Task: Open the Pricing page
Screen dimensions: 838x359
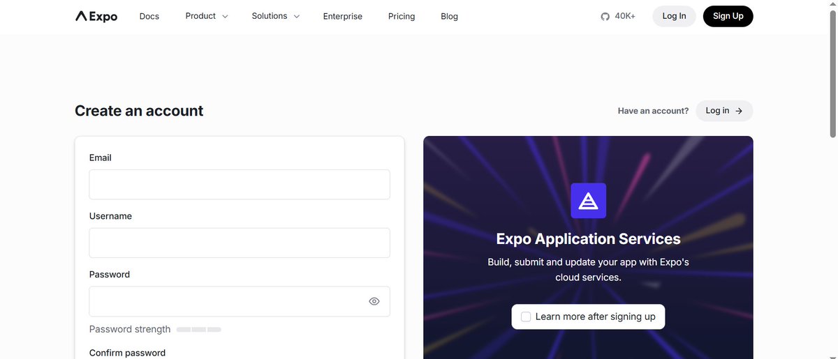Action: click(402, 16)
